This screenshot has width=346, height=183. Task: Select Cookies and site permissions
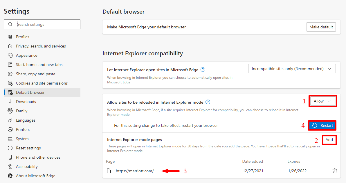coord(42,83)
